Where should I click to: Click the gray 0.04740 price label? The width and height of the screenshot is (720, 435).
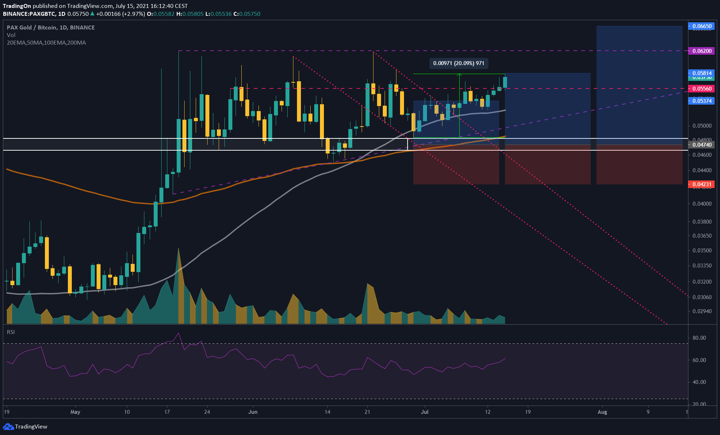pos(701,145)
